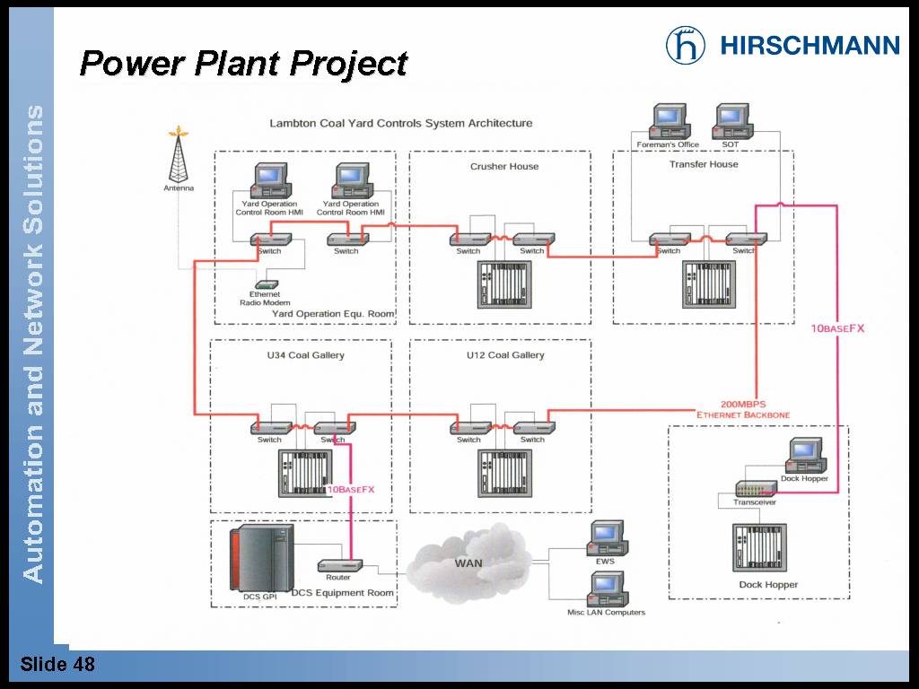Click the Dock Hopper computer icon
The height and width of the screenshot is (689, 919).
(803, 456)
